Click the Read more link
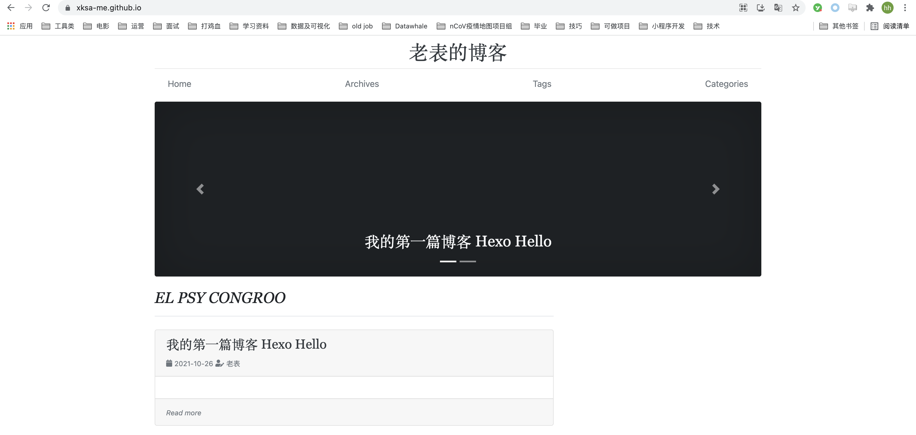Viewport: 916px width, 435px height. [183, 413]
